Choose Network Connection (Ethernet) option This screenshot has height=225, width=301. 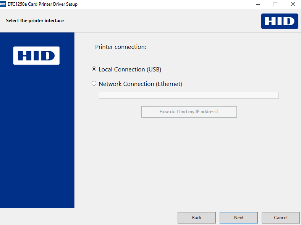pyautogui.click(x=94, y=83)
